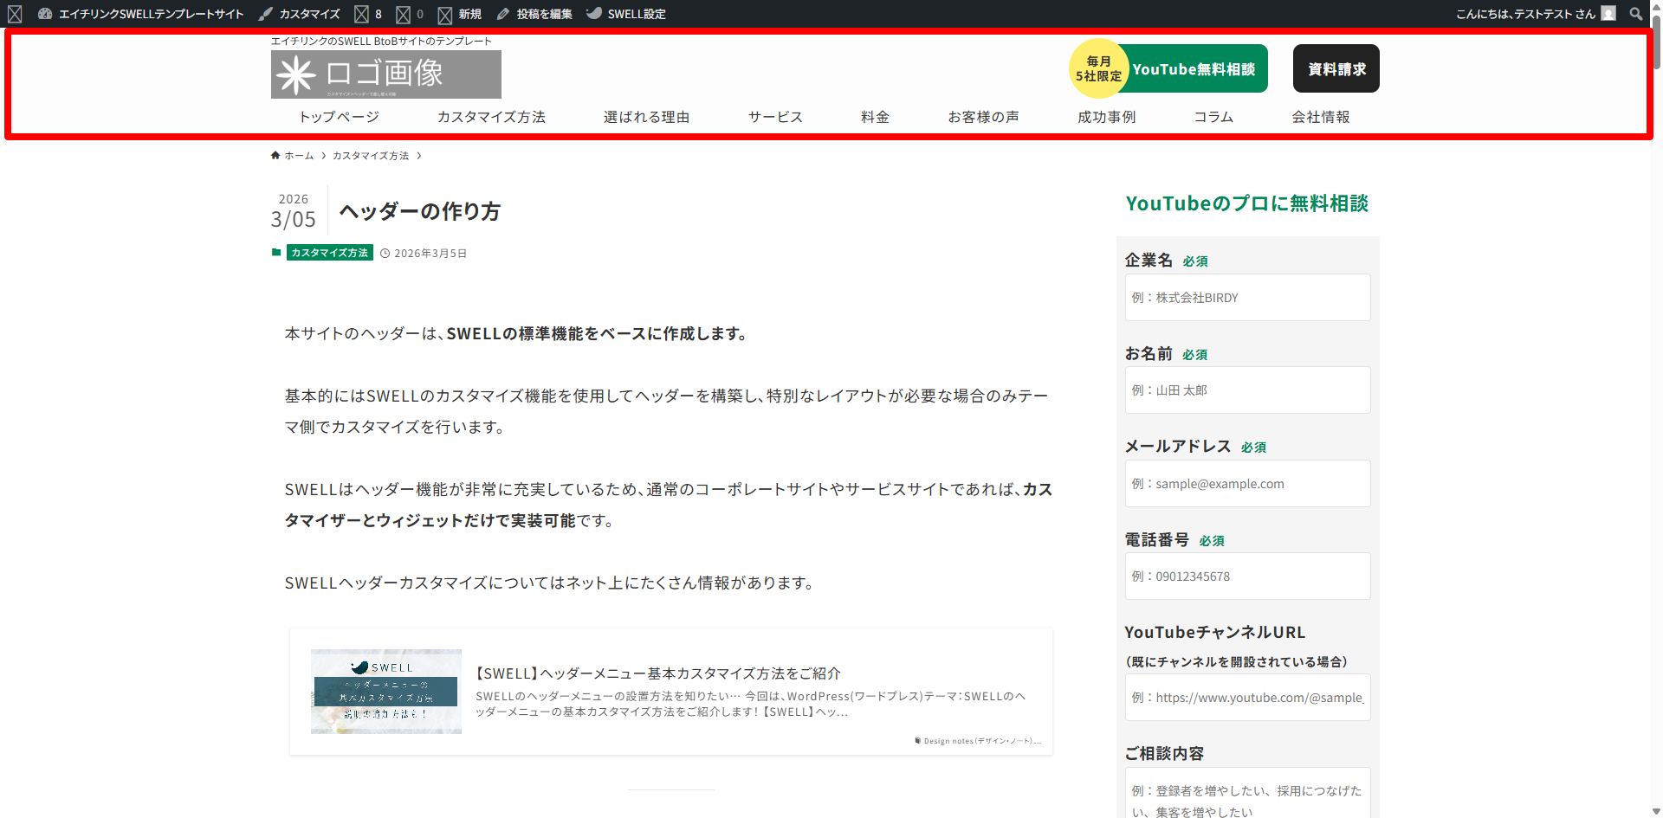Image resolution: width=1663 pixels, height=818 pixels.
Task: Click the WordPress logo in admin bar
Action: tap(15, 14)
